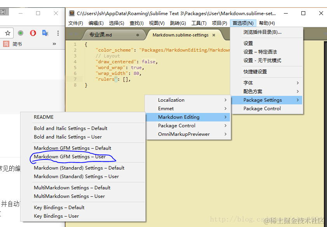327x227 pixels.
Task: Click unsaved dot on 专业课.md tab
Action: [137, 35]
